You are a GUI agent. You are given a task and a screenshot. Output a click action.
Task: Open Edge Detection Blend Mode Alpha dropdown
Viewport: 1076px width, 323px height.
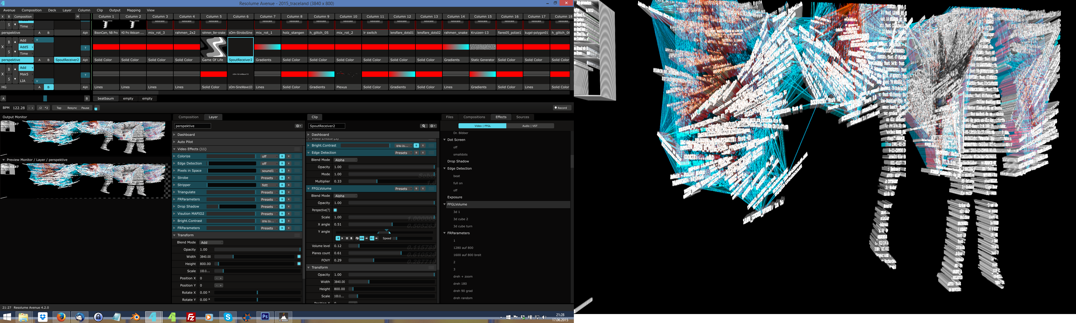tap(346, 160)
